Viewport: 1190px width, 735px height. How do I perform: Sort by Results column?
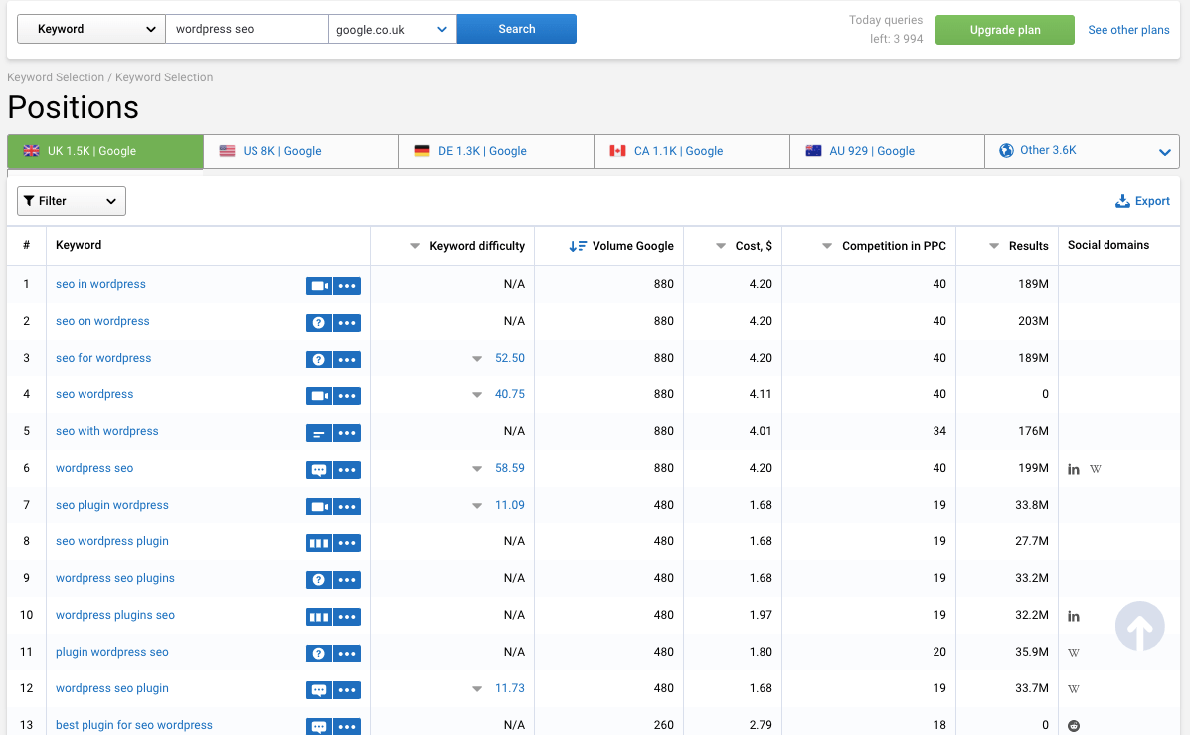pos(1019,245)
